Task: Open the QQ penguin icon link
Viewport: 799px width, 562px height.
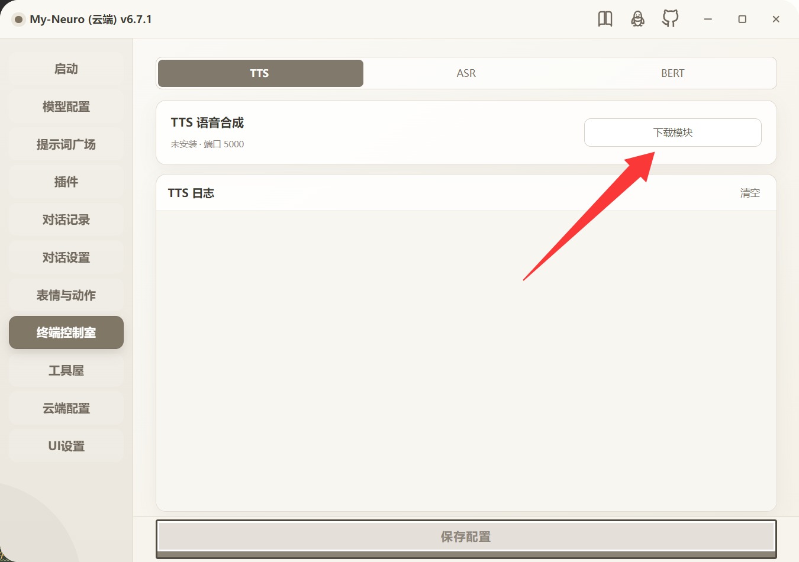Action: pyautogui.click(x=637, y=19)
